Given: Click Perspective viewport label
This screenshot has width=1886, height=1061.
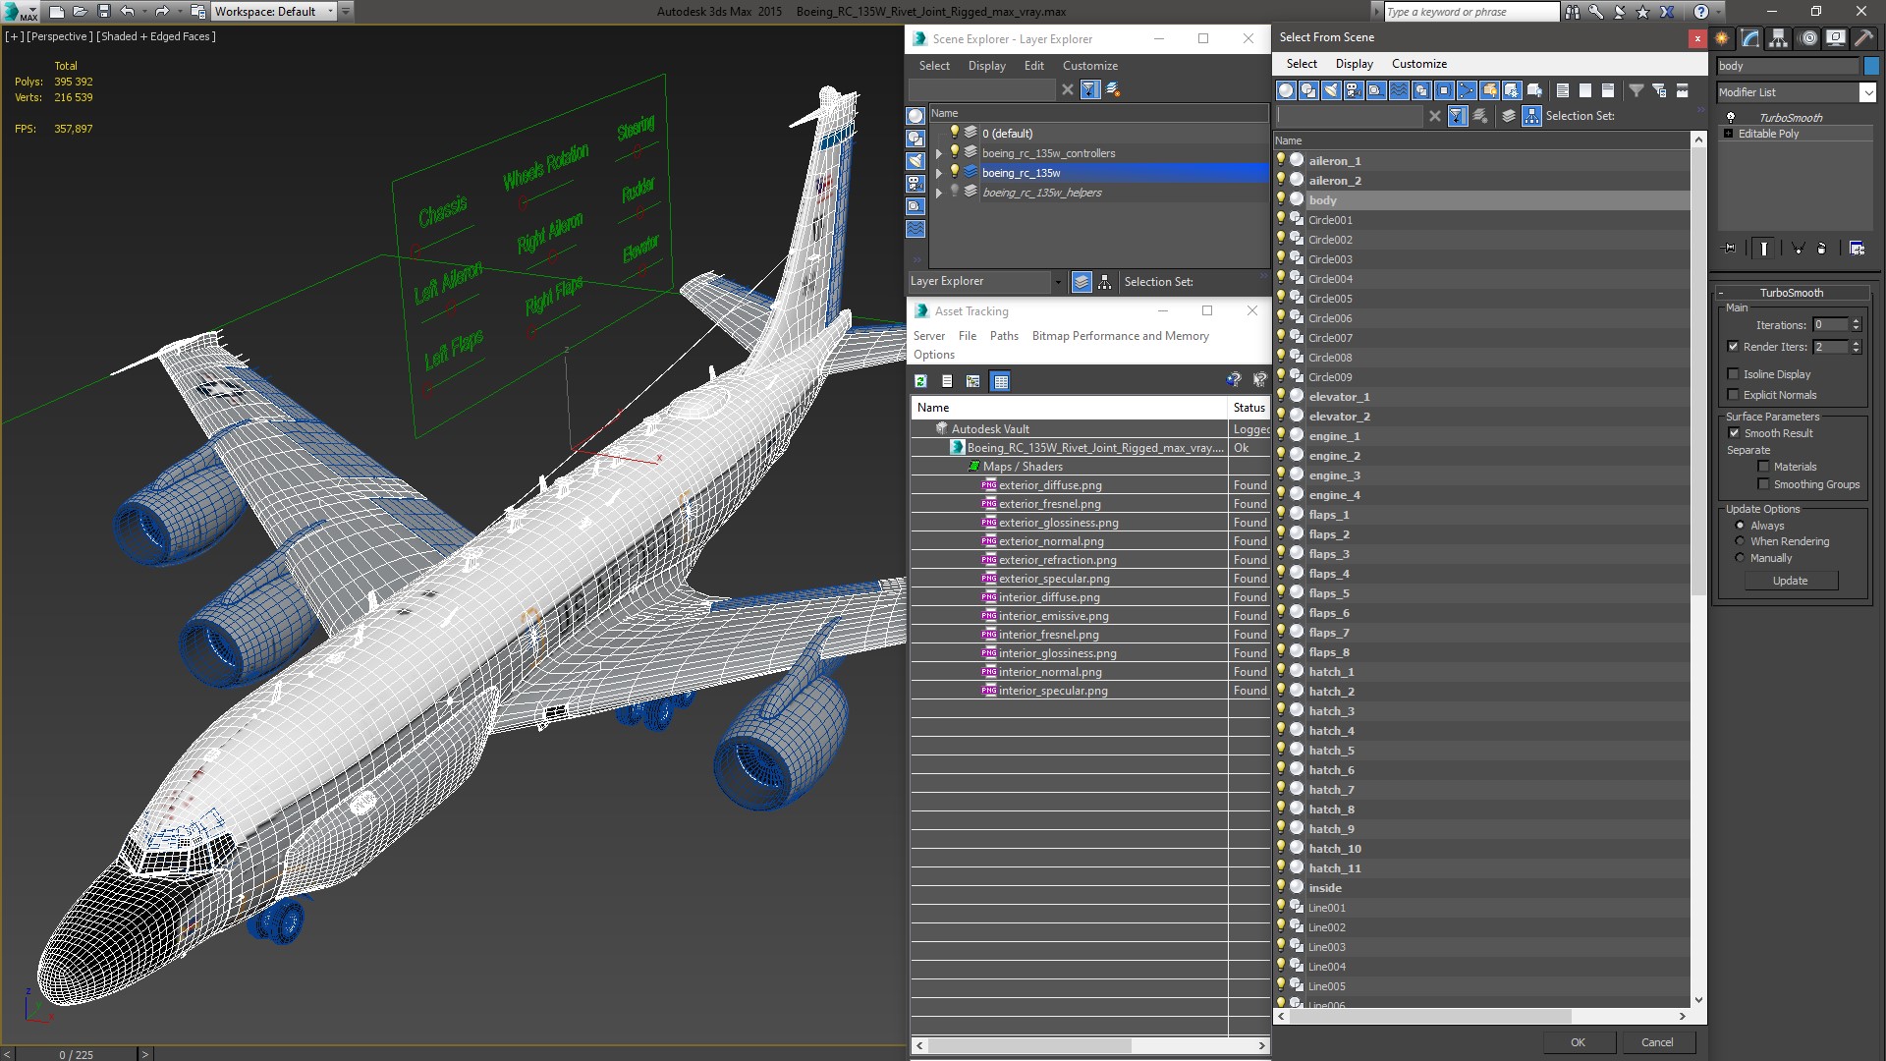Looking at the screenshot, I should tap(60, 36).
